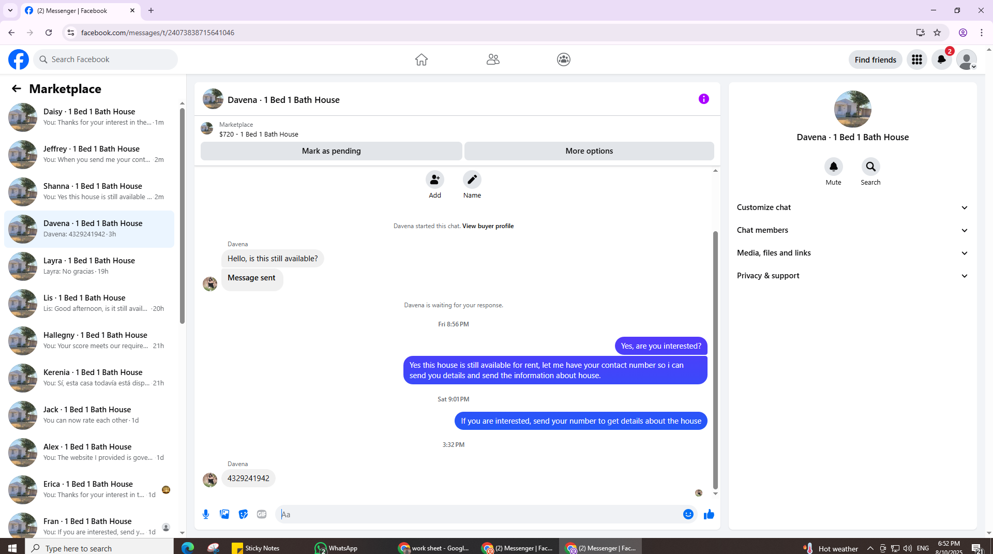The width and height of the screenshot is (993, 554).
Task: Record a voice clip microphone icon
Action: [206, 514]
